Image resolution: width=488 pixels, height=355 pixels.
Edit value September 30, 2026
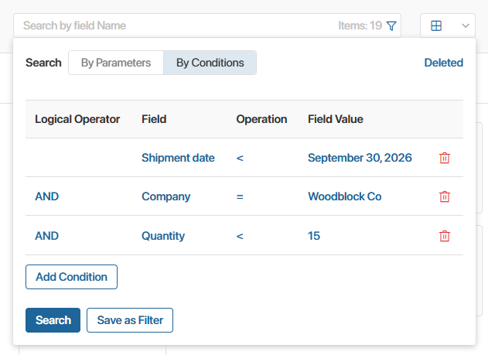pyautogui.click(x=360, y=158)
